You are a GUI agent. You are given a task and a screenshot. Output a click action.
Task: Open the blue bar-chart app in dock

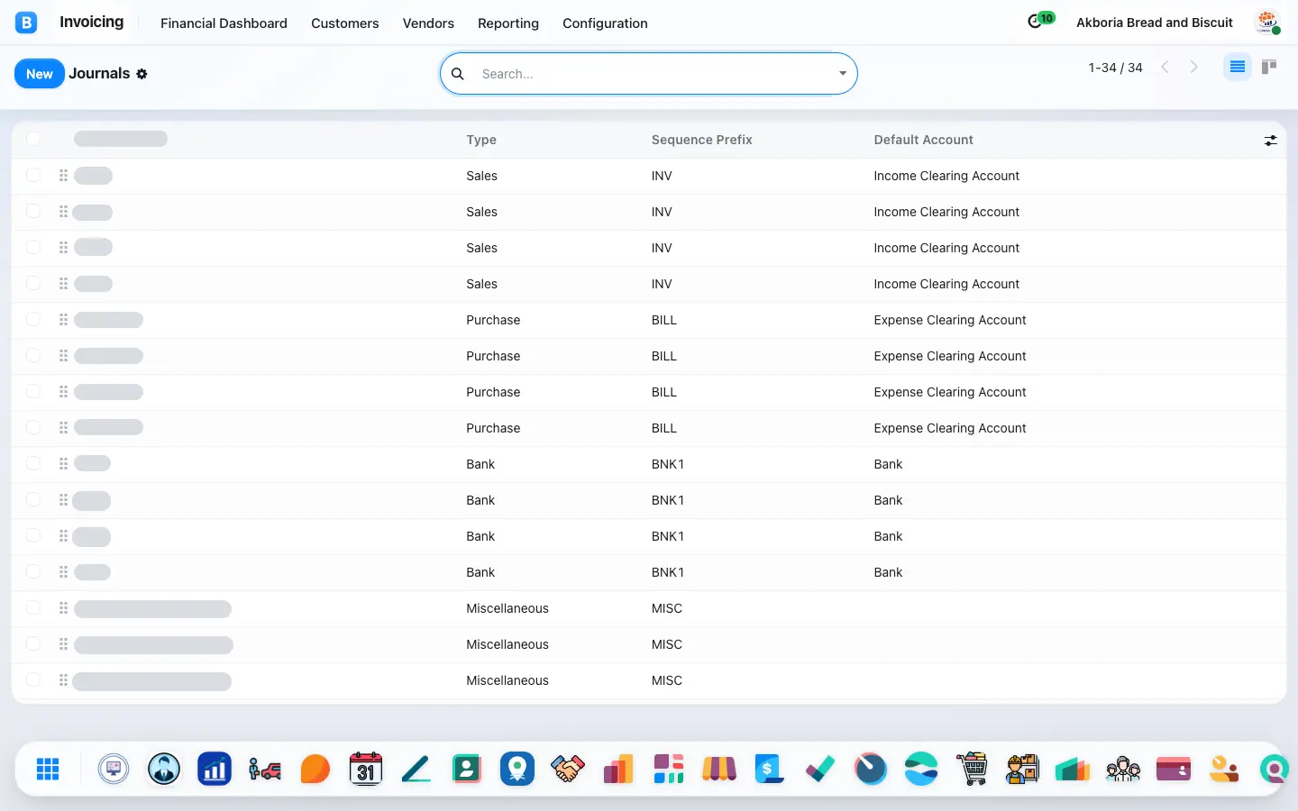(215, 769)
